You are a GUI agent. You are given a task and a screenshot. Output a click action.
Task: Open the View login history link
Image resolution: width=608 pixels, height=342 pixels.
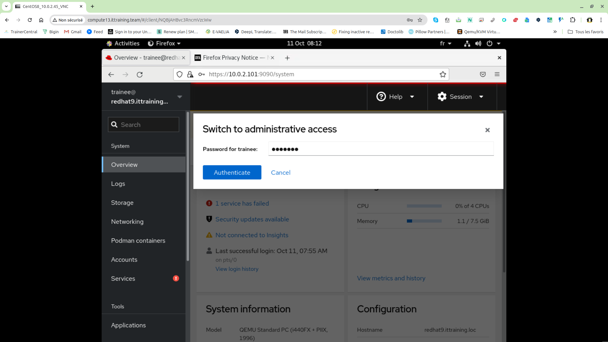pyautogui.click(x=237, y=269)
